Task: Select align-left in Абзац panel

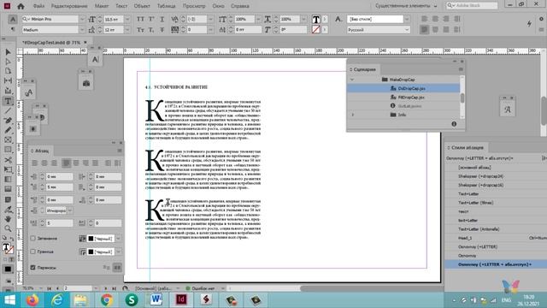Action: point(35,163)
